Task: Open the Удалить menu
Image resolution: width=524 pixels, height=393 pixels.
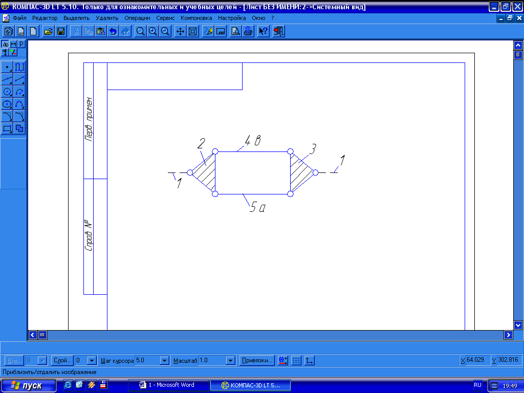Action: (107, 18)
